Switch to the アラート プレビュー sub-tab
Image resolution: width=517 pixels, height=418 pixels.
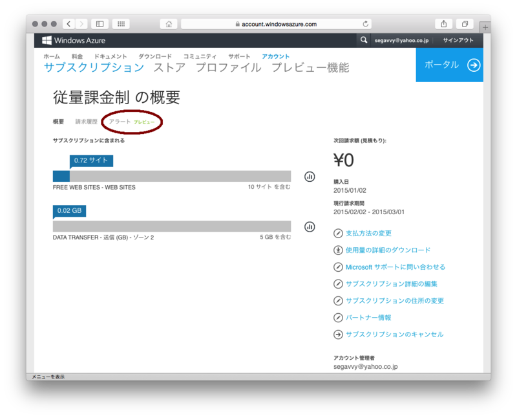(x=132, y=122)
